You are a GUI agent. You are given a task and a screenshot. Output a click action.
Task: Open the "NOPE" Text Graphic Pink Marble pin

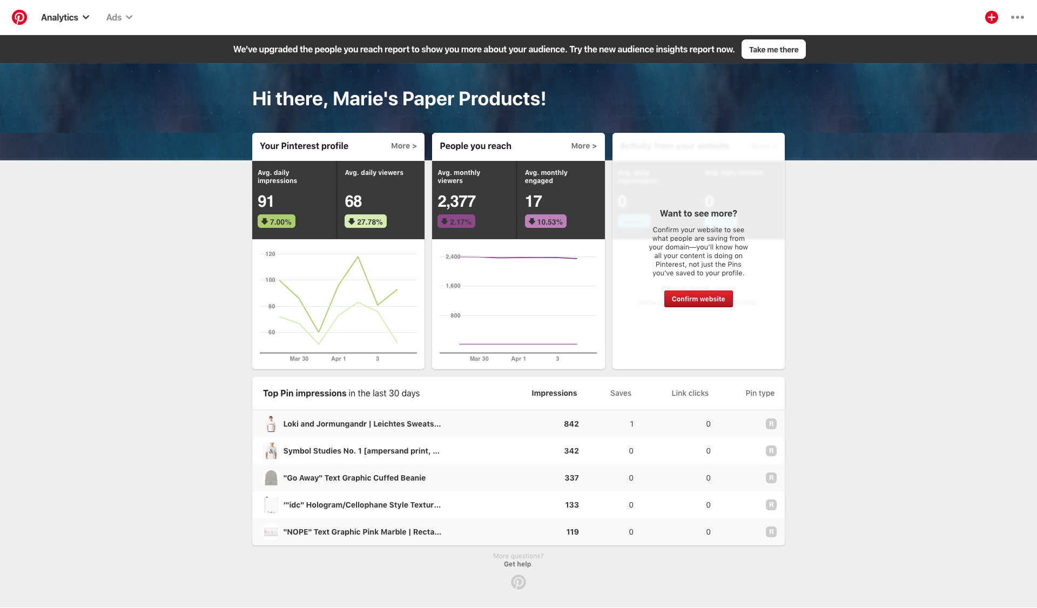(362, 532)
